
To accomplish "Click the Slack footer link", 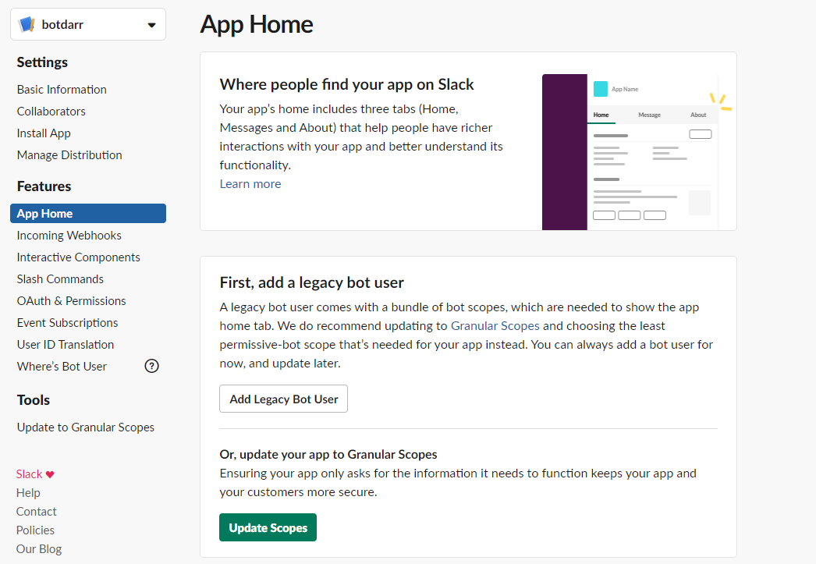I will click(29, 474).
